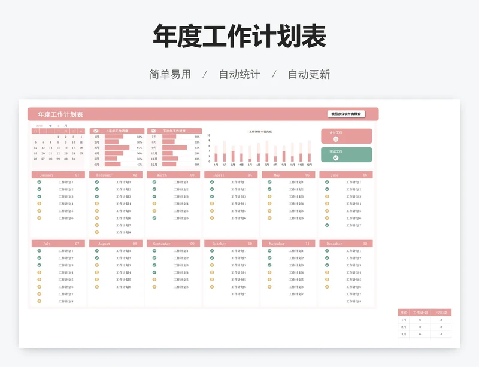Click 工作计划 column header in table
The height and width of the screenshot is (367, 479).
point(420,313)
